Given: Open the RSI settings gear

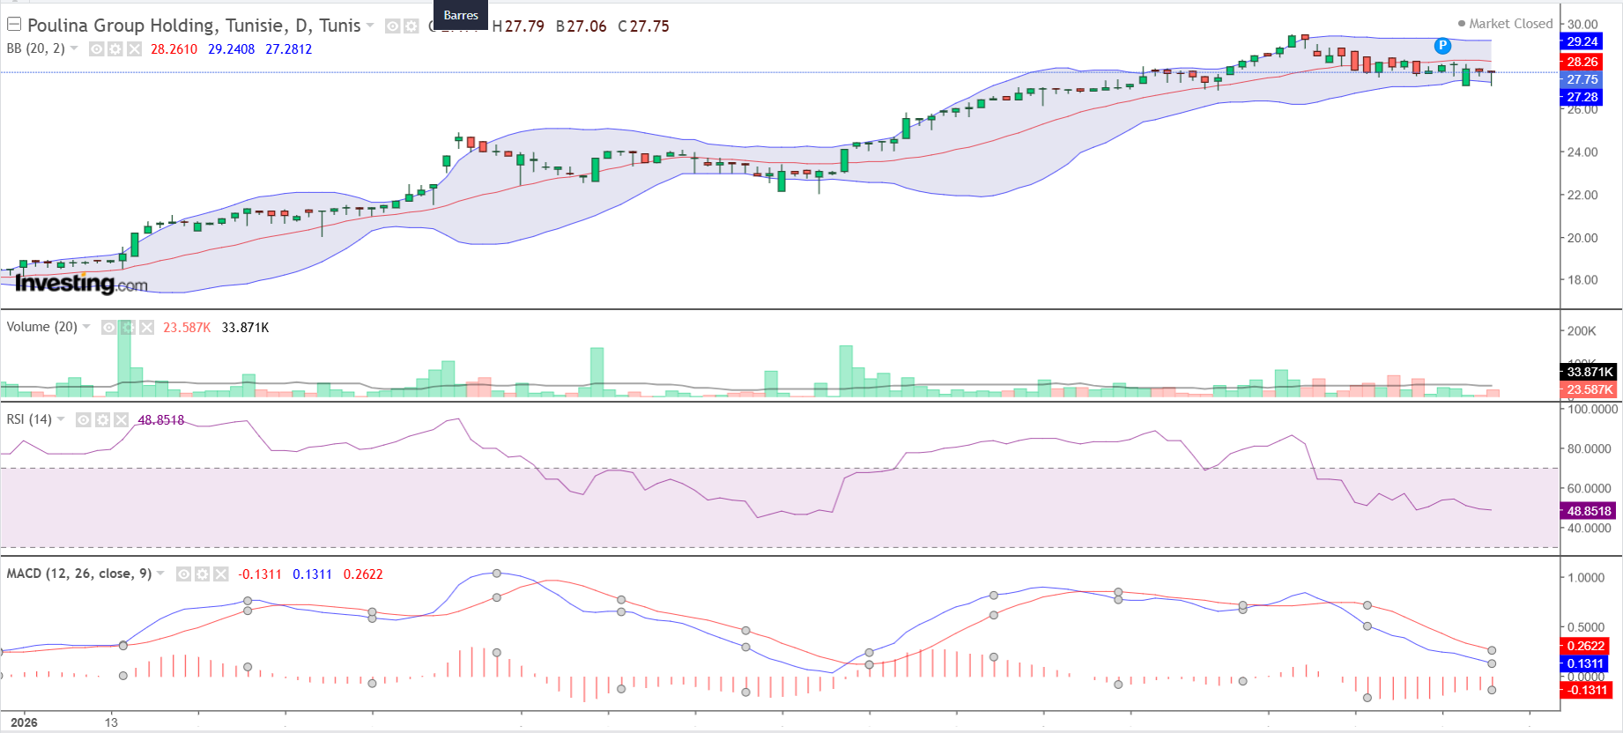Looking at the screenshot, I should pos(102,420).
